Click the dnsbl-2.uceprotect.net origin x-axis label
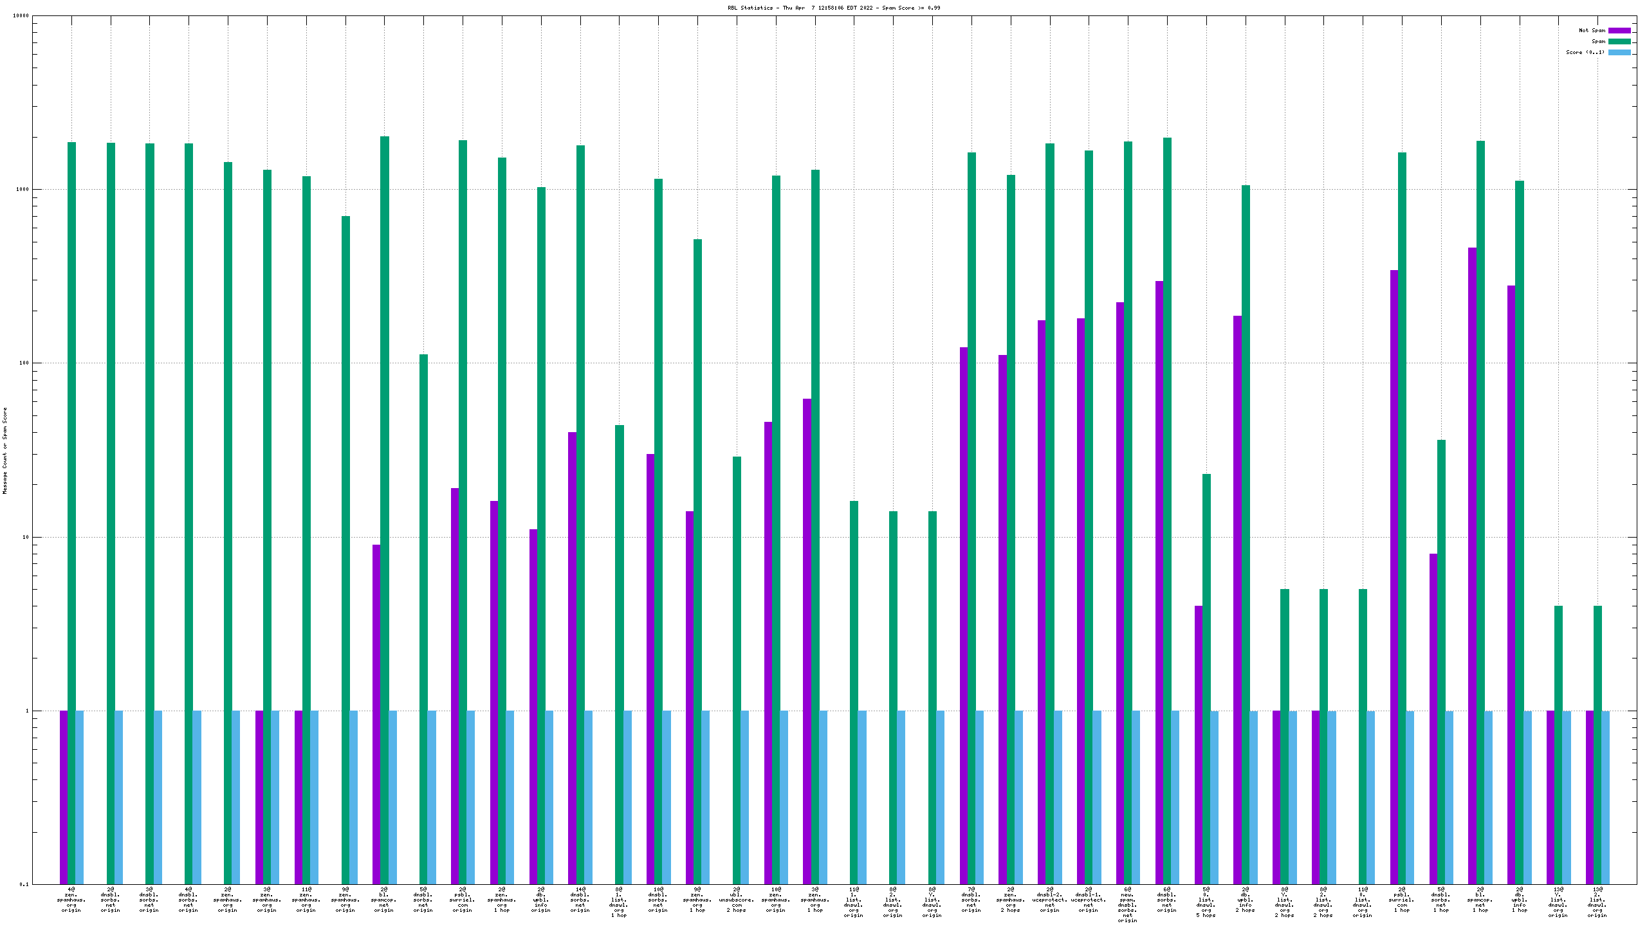 point(1050,900)
